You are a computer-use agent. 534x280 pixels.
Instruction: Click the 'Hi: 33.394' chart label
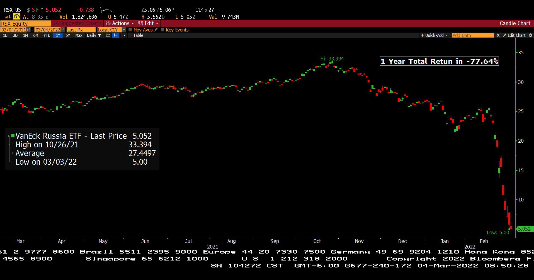coord(332,59)
